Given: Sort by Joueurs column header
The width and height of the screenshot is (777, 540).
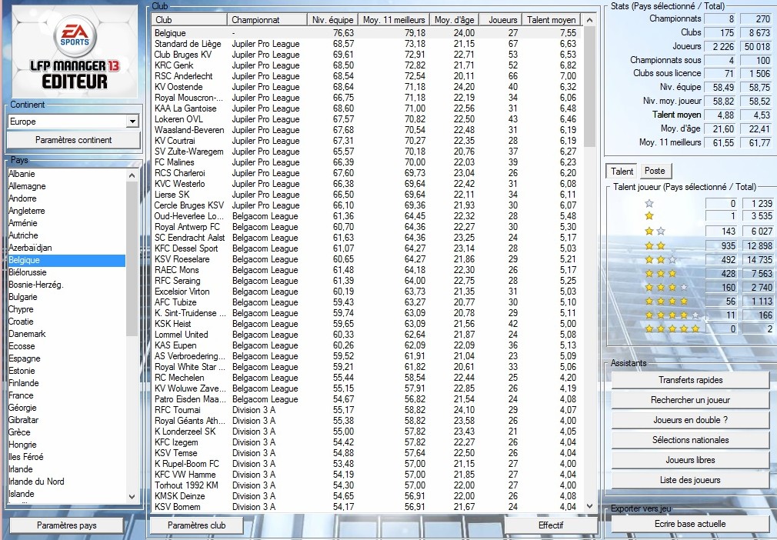Looking at the screenshot, I should 501,20.
